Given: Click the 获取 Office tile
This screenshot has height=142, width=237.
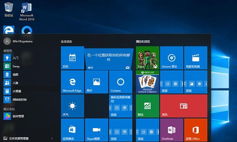Looking at the screenshot, I should point(196,130).
